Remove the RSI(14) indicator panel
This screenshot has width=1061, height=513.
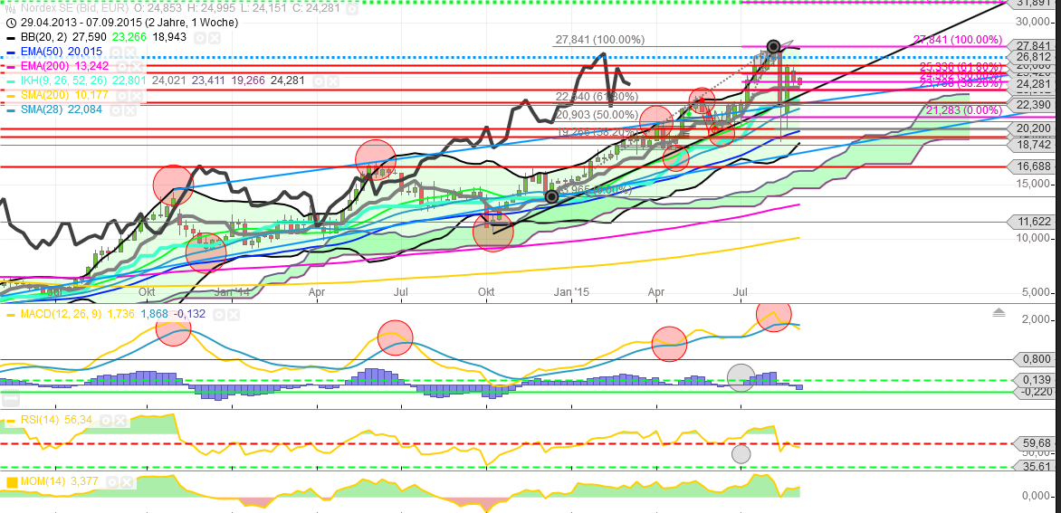pyautogui.click(x=119, y=421)
